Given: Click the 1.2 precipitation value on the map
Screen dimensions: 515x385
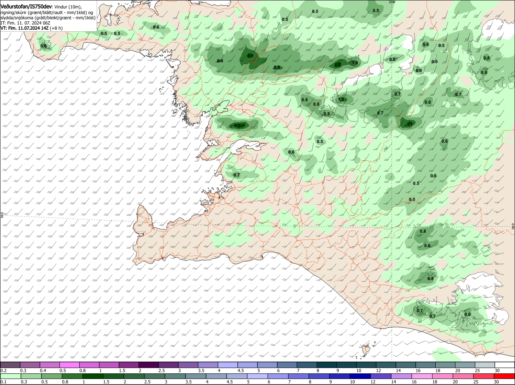Looking at the screenshot, I should click(x=338, y=65).
